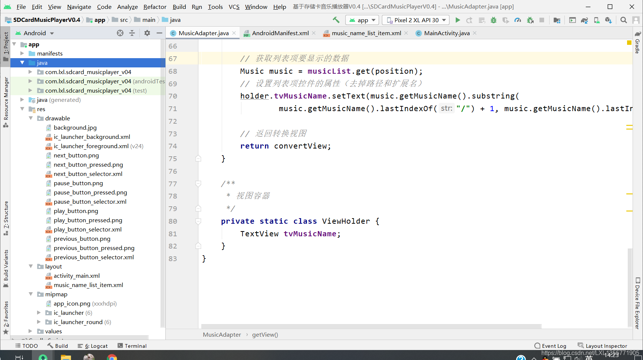
Task: Open the Terminal tool window
Action: (132, 346)
